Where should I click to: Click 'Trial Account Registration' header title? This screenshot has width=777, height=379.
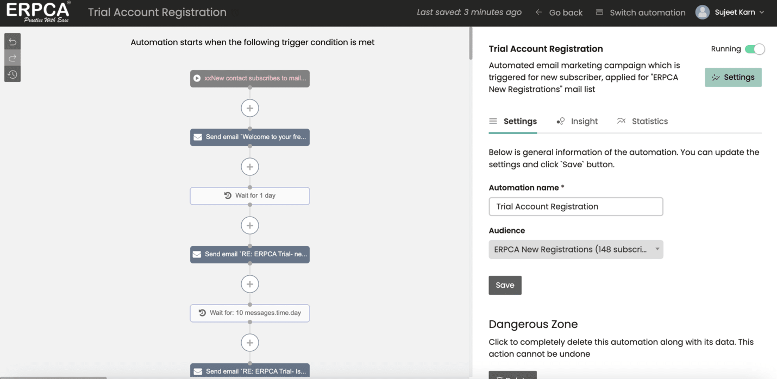click(x=157, y=12)
